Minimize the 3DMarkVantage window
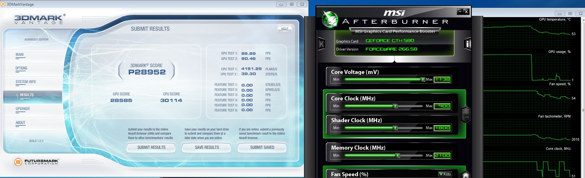The height and width of the screenshot is (178, 585). 281,4
